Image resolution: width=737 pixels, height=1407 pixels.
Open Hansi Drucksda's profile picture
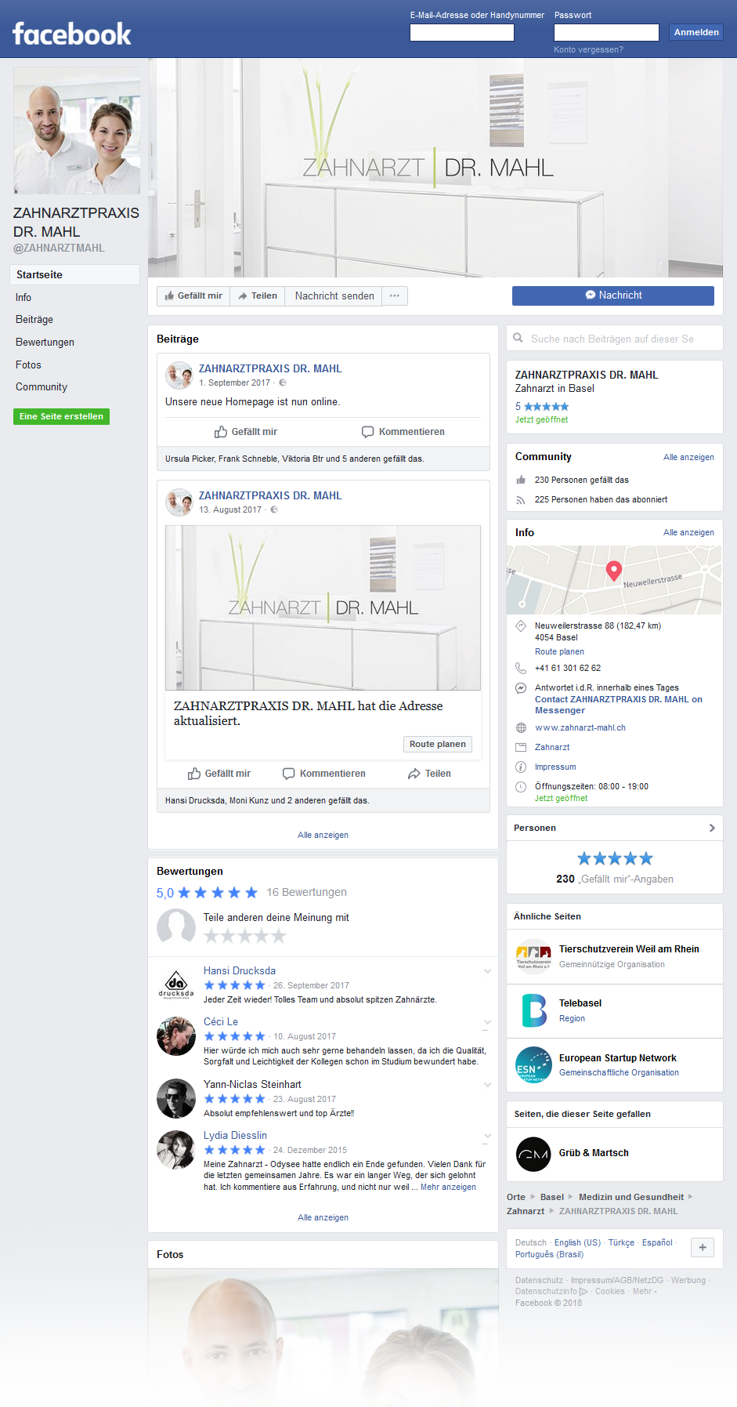click(x=176, y=985)
